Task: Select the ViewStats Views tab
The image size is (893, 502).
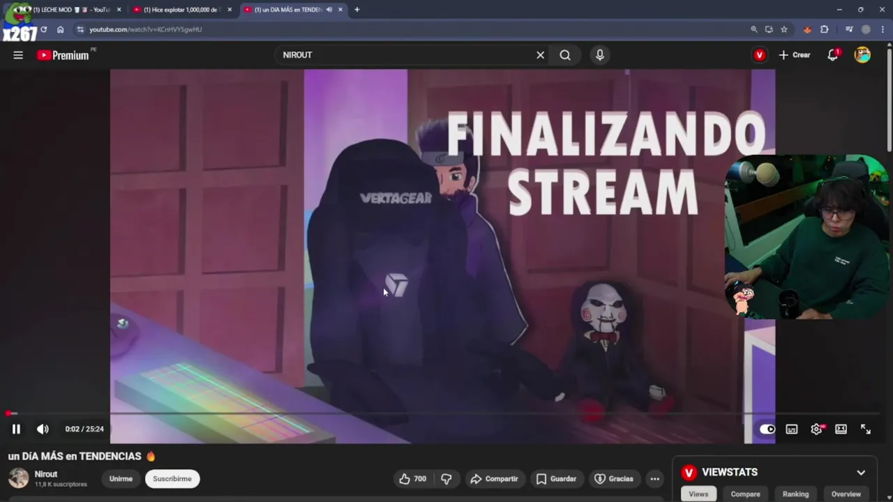Action: click(698, 494)
